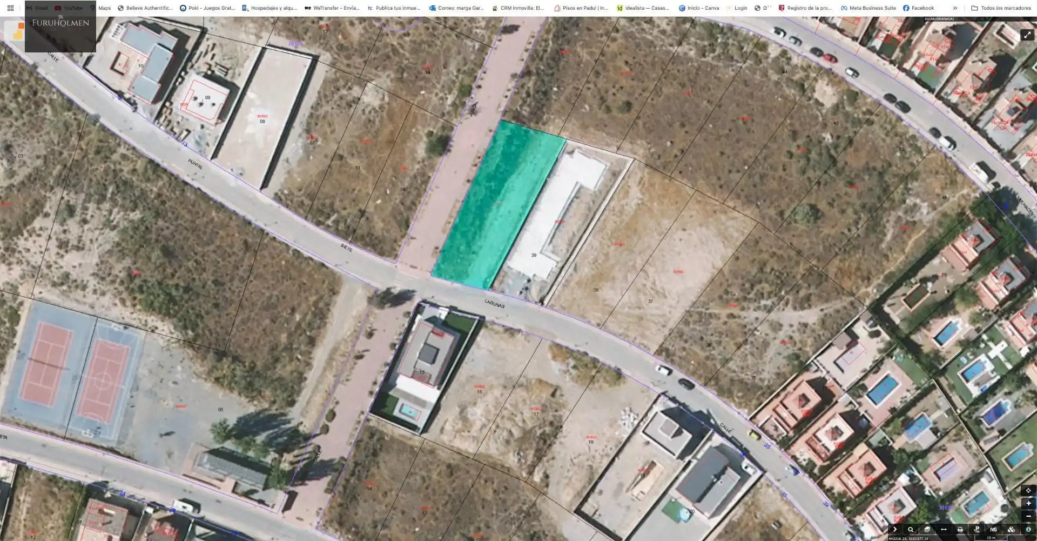
Task: Open the map layers tool
Action: [927, 530]
